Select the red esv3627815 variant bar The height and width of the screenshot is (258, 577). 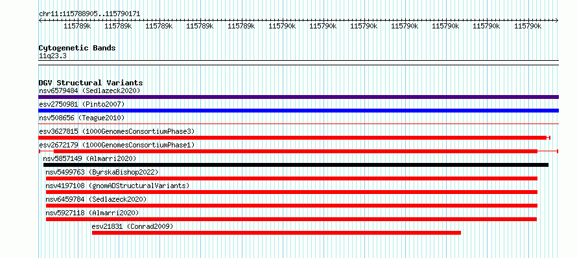click(x=294, y=138)
